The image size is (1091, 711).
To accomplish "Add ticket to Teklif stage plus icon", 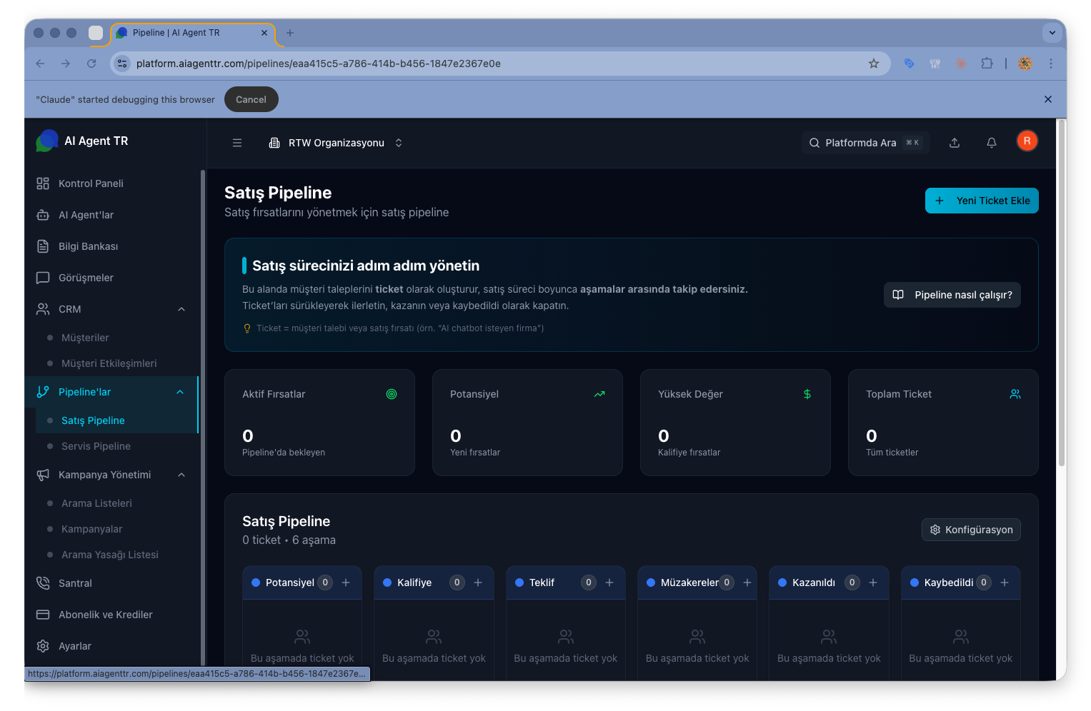I will click(x=609, y=583).
